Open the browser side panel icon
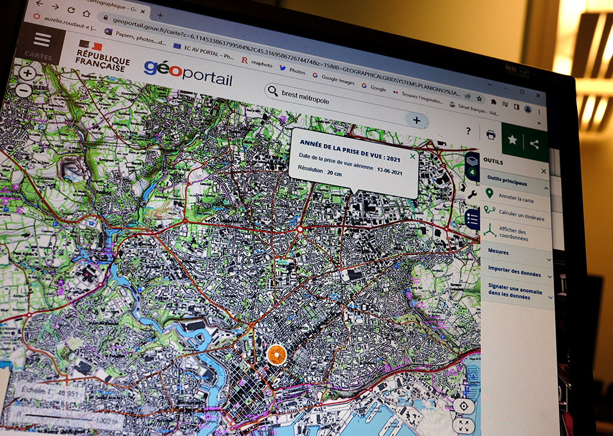The height and width of the screenshot is (436, 613). 516,107
